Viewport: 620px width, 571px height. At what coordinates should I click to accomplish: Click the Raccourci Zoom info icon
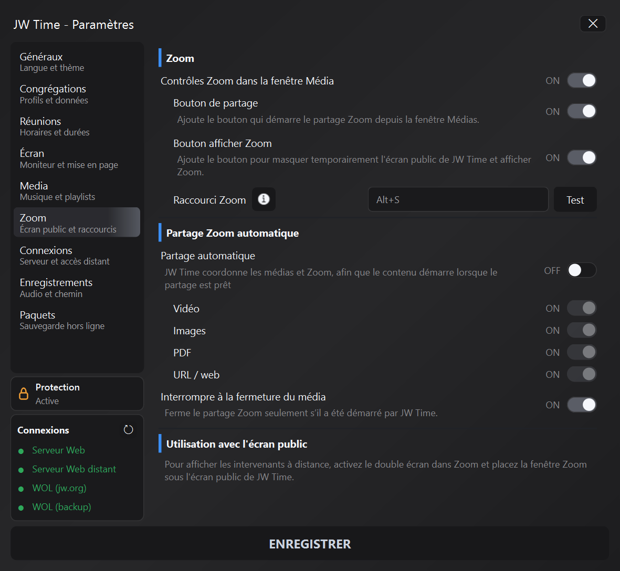point(264,199)
